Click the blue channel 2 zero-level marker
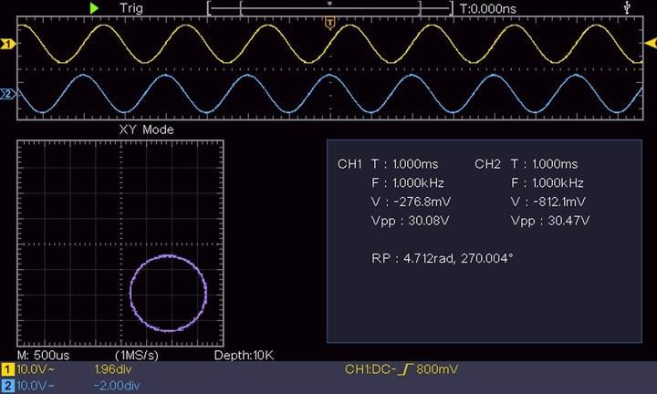 coord(7,94)
